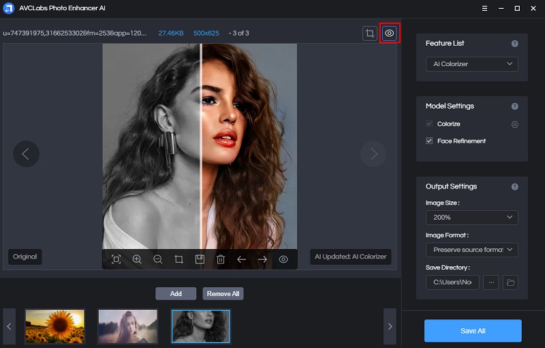Click the Original label
Screen dimensions: 545x348
coord(25,257)
